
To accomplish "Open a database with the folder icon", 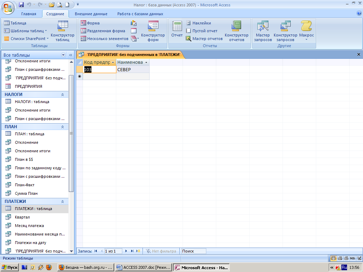I will pyautogui.click(x=52, y=4).
